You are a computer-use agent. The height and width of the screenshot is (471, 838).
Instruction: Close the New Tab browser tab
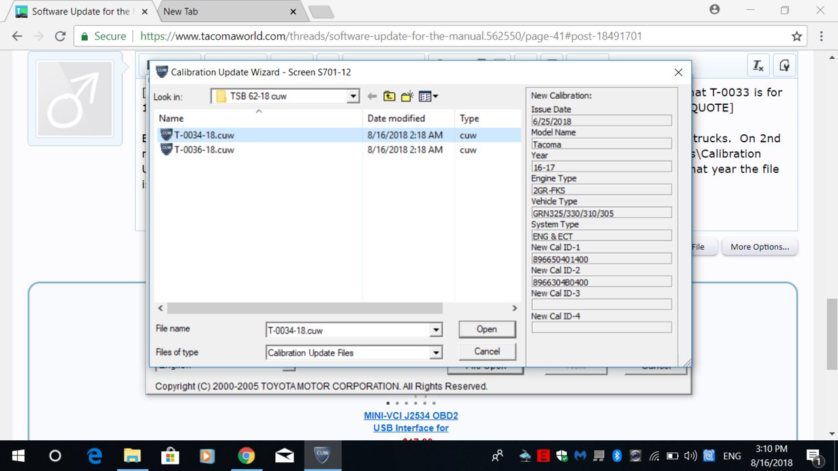coord(293,12)
